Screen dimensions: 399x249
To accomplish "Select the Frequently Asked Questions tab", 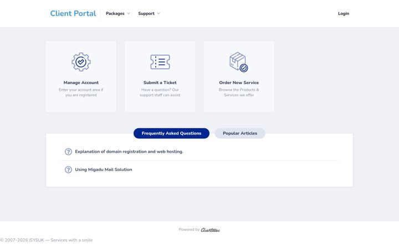I will point(171,133).
